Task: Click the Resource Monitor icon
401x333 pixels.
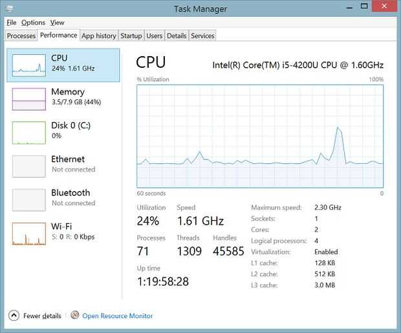Action: coord(74,316)
